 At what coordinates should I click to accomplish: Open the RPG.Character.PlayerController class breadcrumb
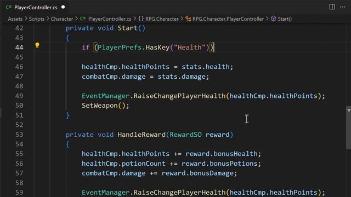[228, 19]
